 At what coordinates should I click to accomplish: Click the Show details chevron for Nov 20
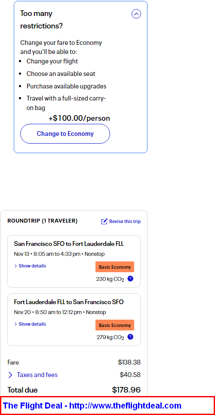[x=15, y=324]
